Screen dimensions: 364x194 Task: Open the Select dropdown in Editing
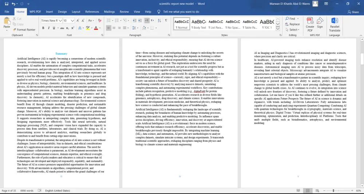pos(293,30)
